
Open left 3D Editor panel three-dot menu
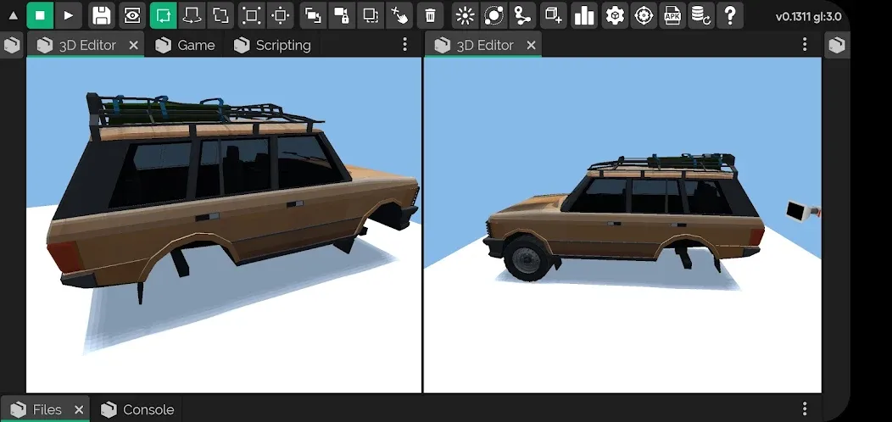tap(405, 45)
